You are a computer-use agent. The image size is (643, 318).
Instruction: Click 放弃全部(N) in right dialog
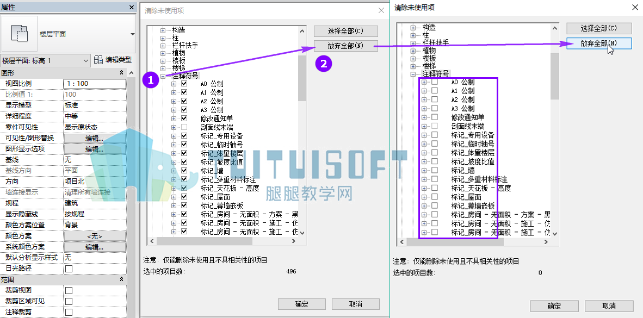pos(599,43)
